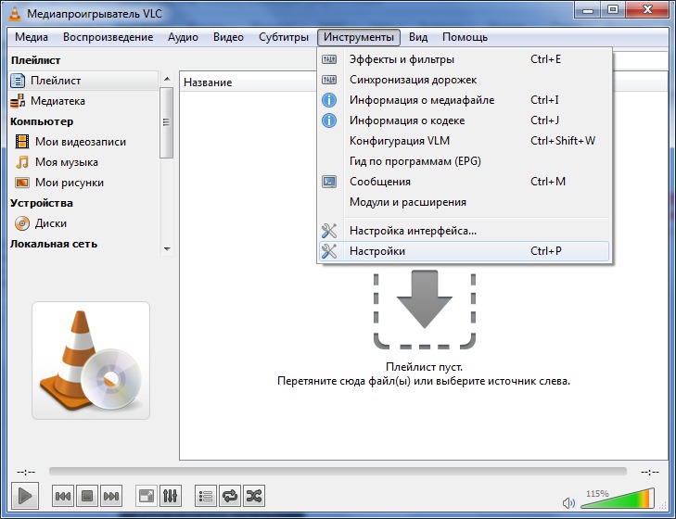676x519 pixels.
Task: Click the disc icon for Диски
Action: click(22, 223)
